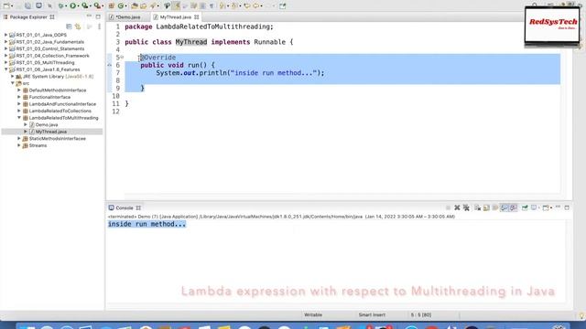Select the Console view tab
The width and height of the screenshot is (586, 329).
tap(125, 207)
